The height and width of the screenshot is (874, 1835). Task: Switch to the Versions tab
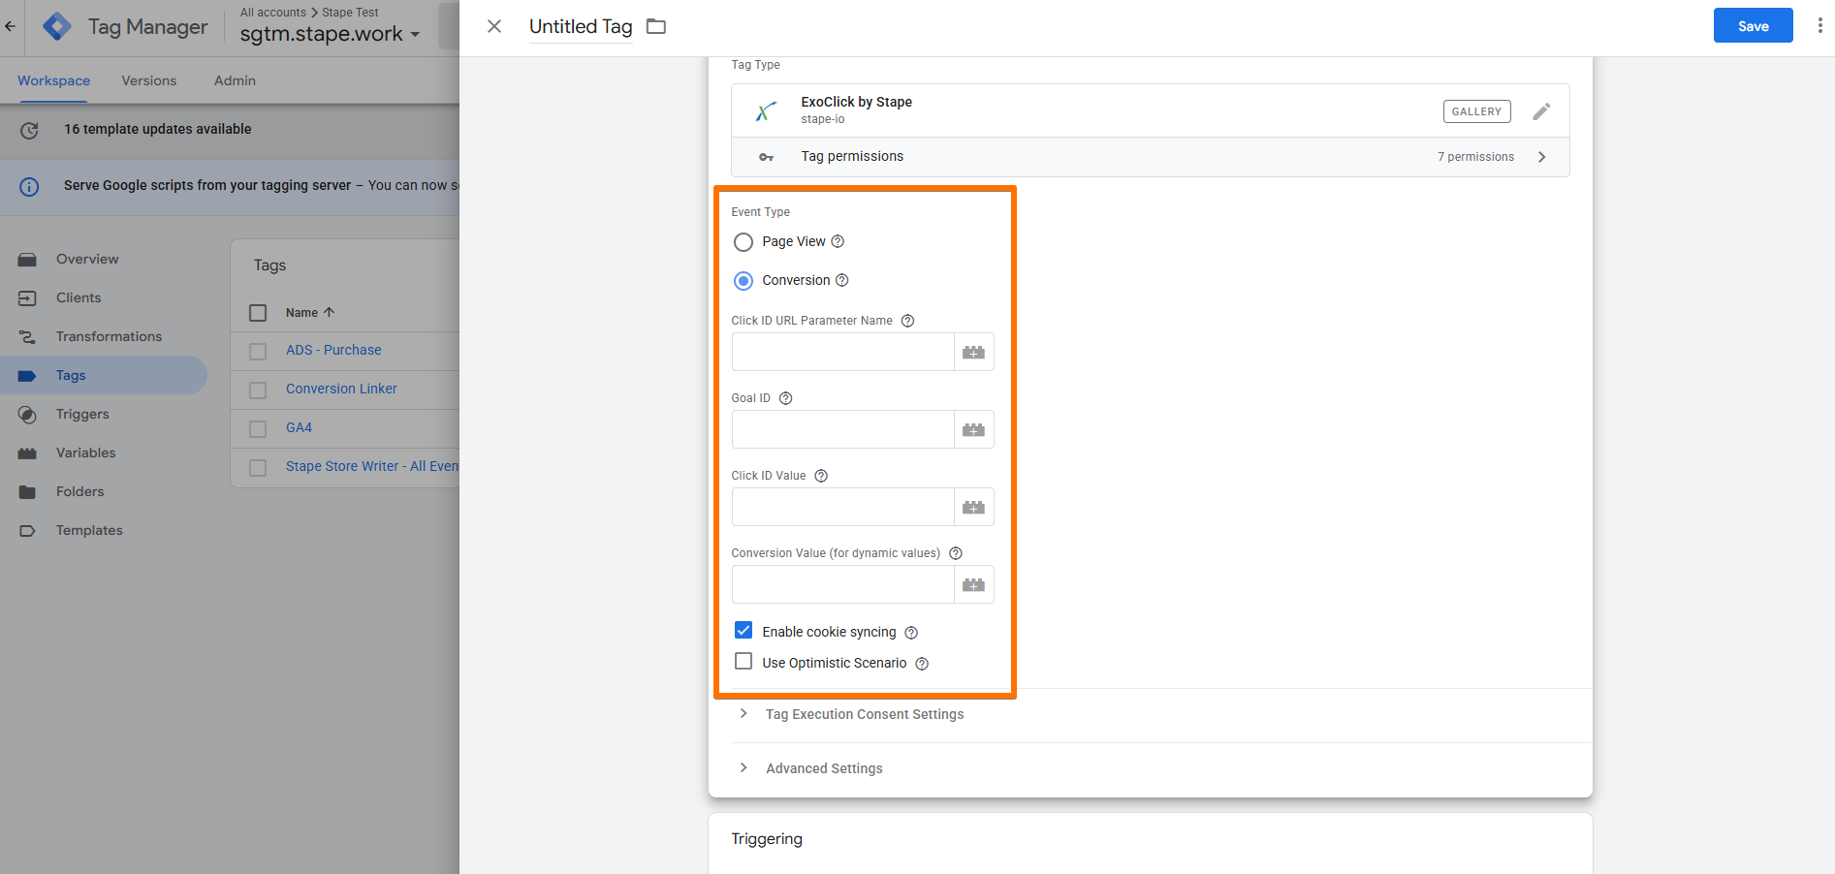(149, 80)
